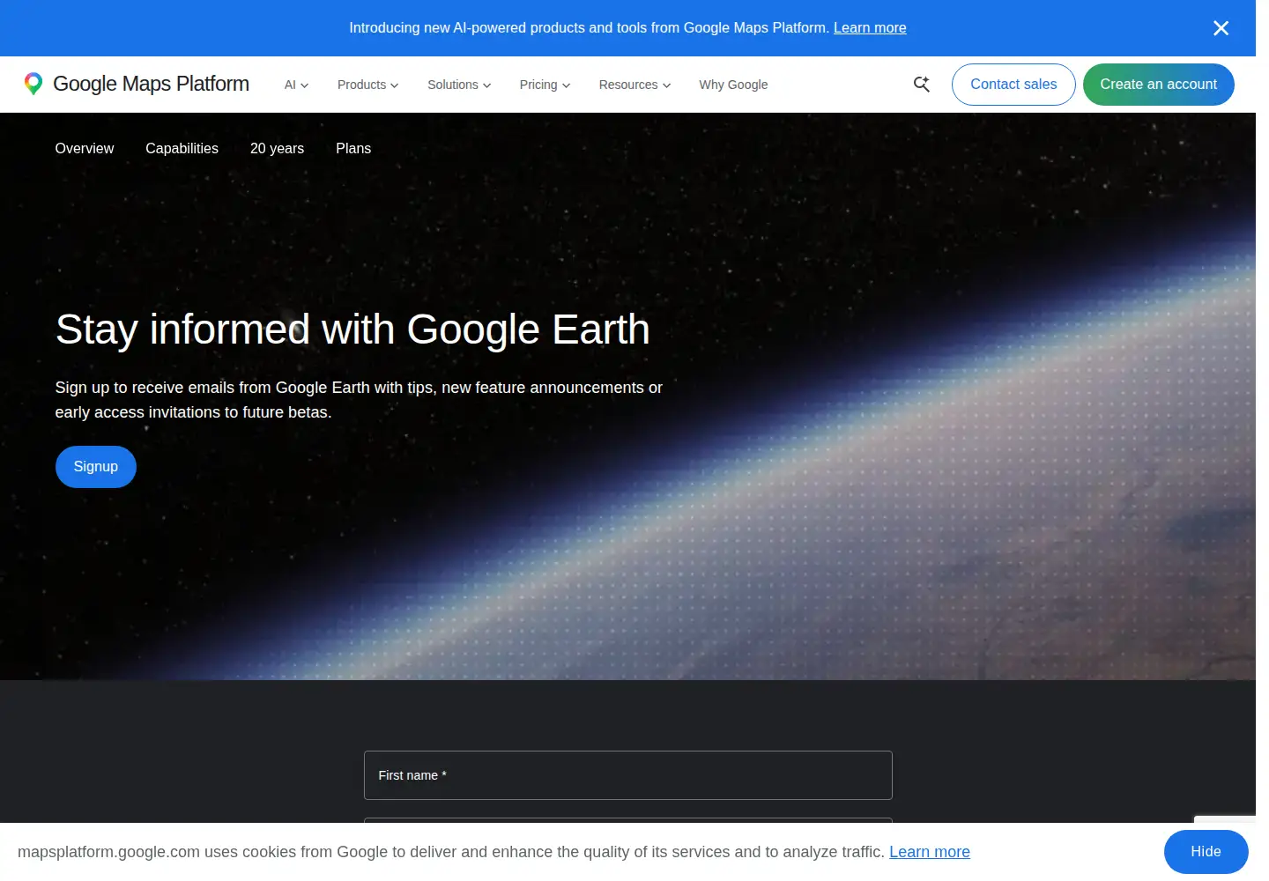This screenshot has height=881, width=1269.
Task: Expand the Products dropdown menu
Action: tap(368, 85)
